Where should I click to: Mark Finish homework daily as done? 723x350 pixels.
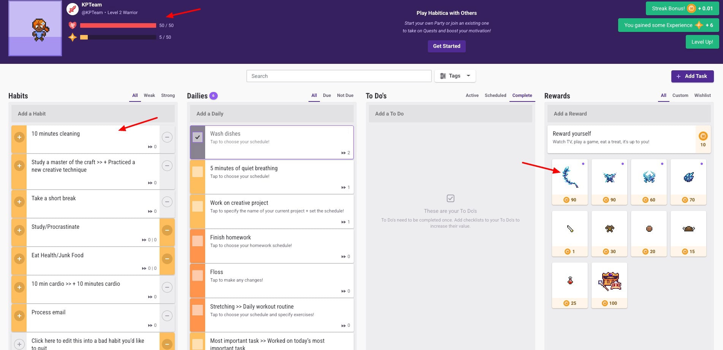pyautogui.click(x=198, y=241)
